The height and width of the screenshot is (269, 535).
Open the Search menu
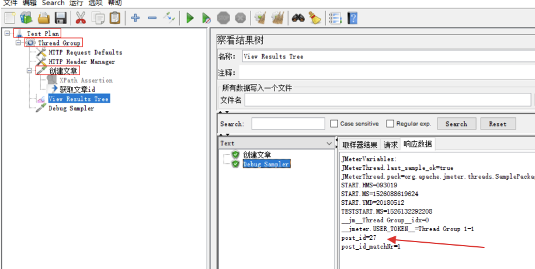[x=53, y=3]
